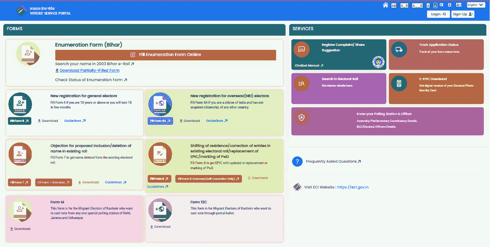This screenshot has height=247, width=490.
Task: Download Form 6 for general electors
Action: (x=48, y=121)
